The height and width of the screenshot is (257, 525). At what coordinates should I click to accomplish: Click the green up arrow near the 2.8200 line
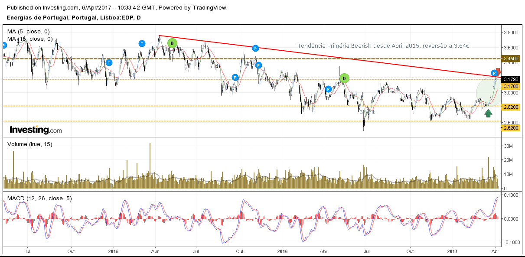(x=488, y=114)
